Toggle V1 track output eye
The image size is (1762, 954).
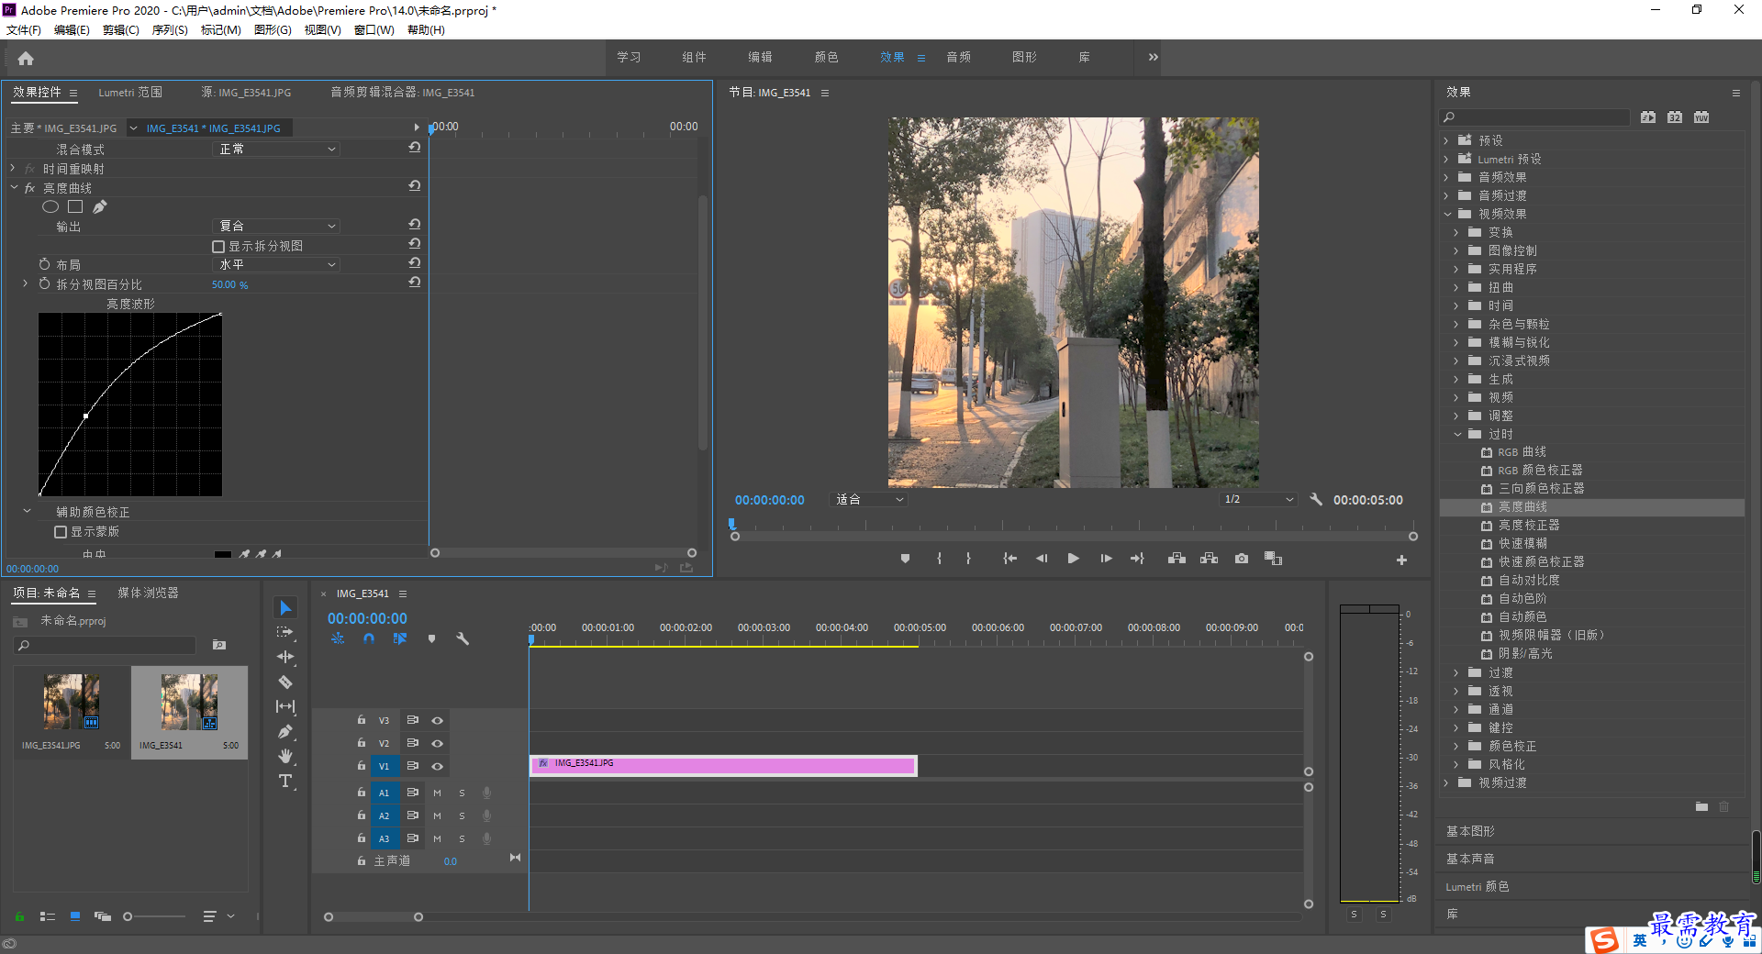438,766
